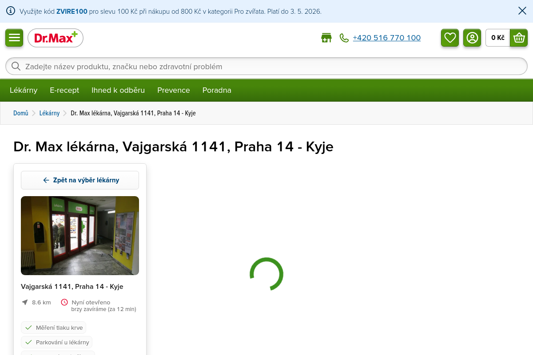Image resolution: width=533 pixels, height=355 pixels.
Task: Click the search magnifier icon
Action: [x=16, y=67]
